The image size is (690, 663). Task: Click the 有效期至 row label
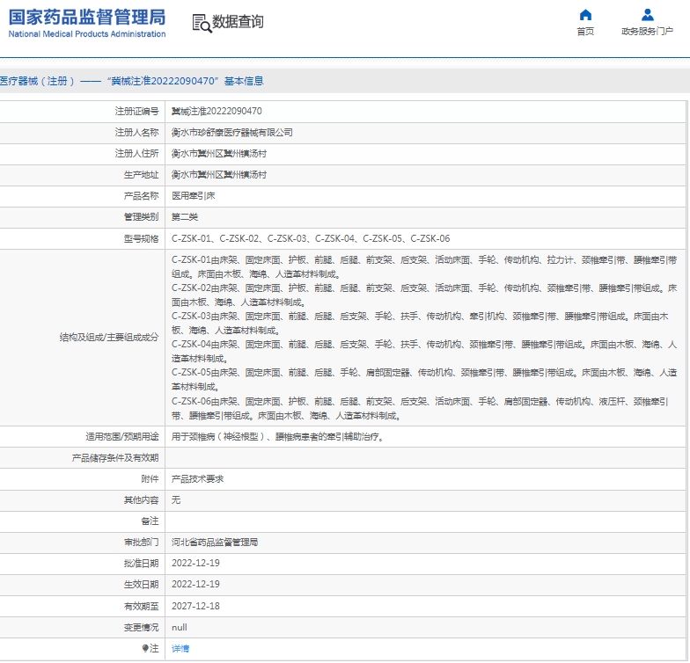click(141, 607)
